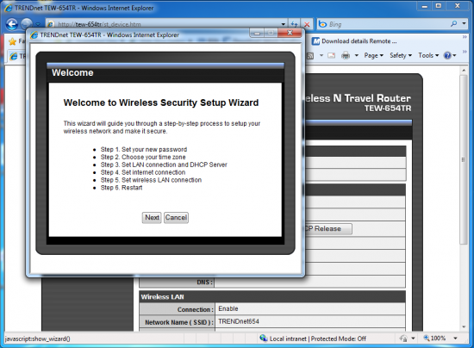Viewport: 474px width, 348px height.
Task: Open the zoom level dropdown arrow
Action: (x=455, y=339)
